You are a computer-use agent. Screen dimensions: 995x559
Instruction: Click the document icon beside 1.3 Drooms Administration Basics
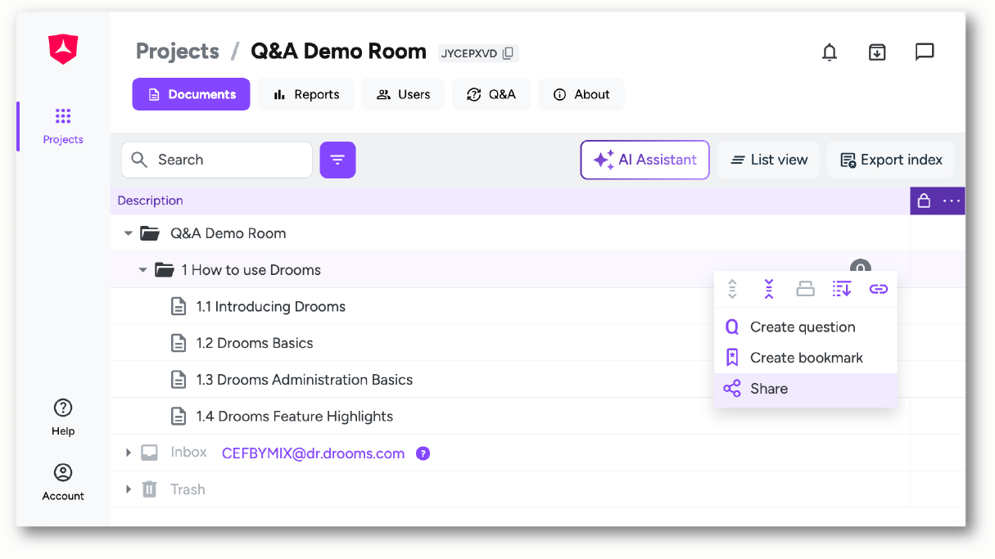pos(179,380)
